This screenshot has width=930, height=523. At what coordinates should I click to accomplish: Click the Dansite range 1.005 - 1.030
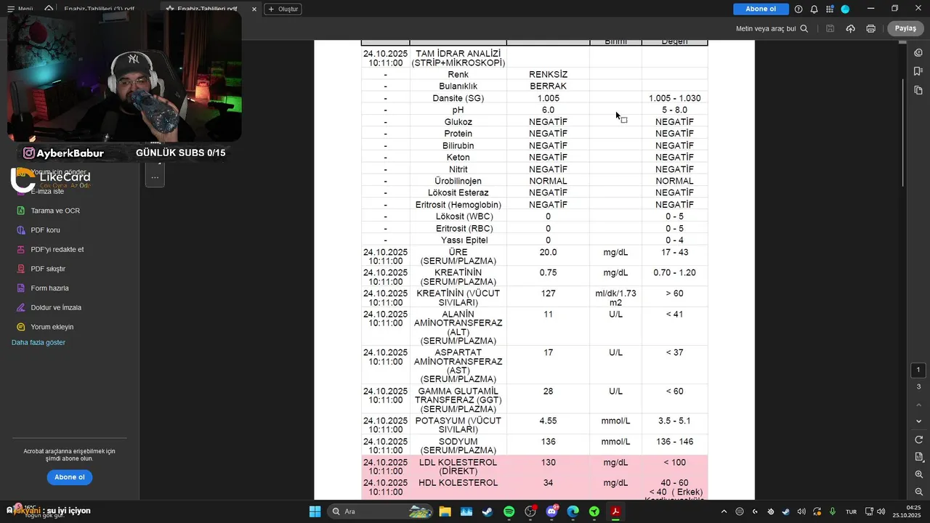coord(674,98)
